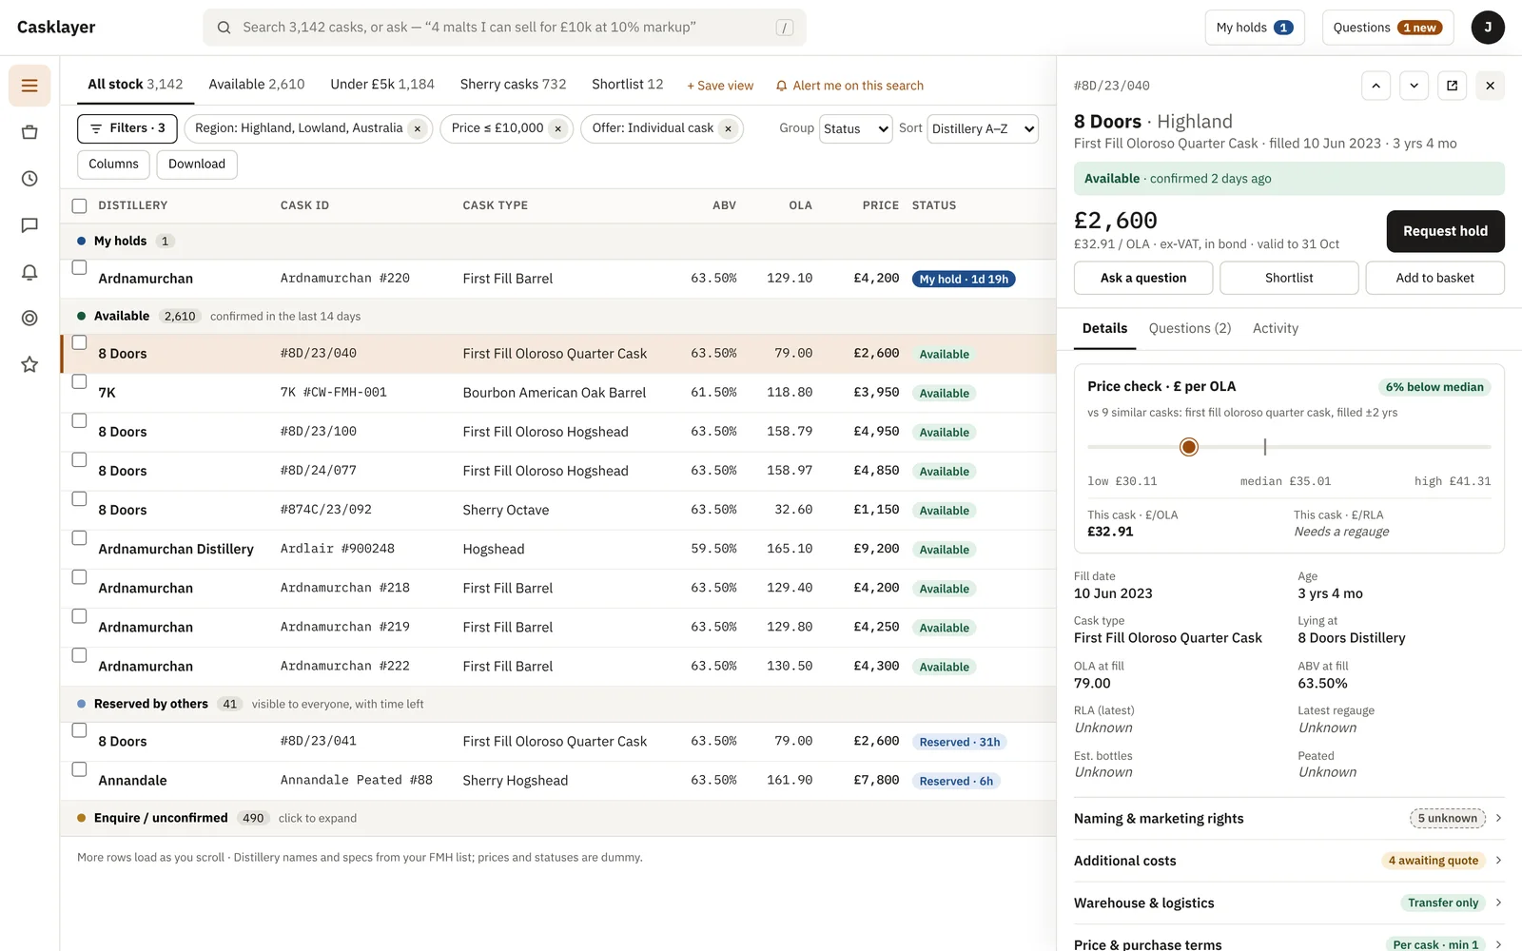Open the star shortlist icon in the sidebar
The width and height of the screenshot is (1522, 951).
coord(29,364)
